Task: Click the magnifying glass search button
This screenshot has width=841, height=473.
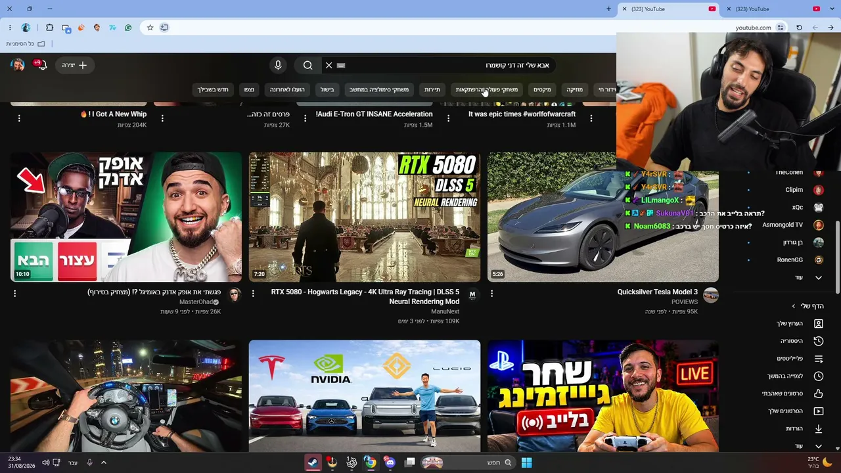Action: tap(307, 65)
